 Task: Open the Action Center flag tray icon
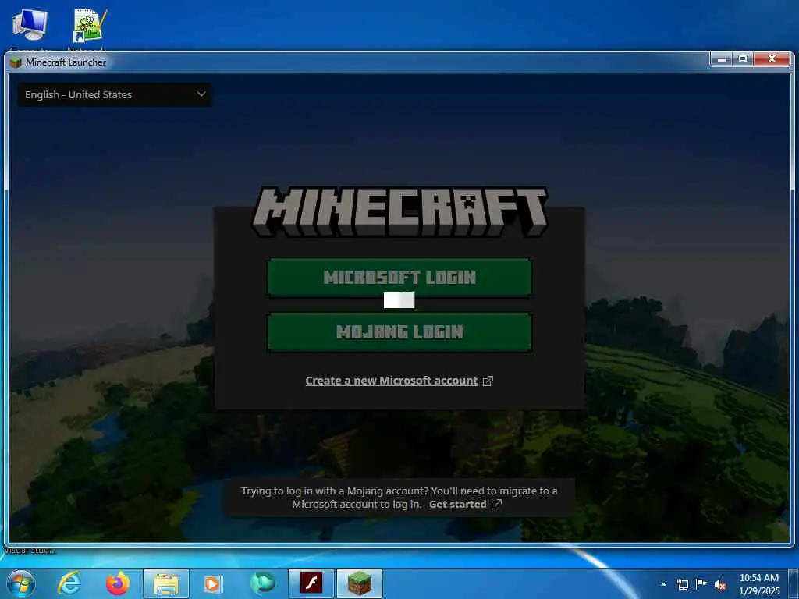coord(701,584)
